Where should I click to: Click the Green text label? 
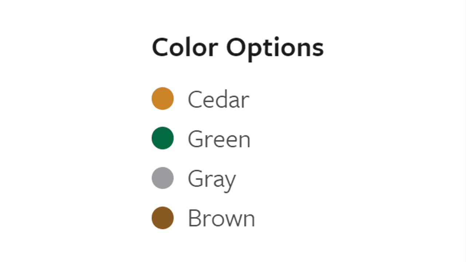[219, 139]
